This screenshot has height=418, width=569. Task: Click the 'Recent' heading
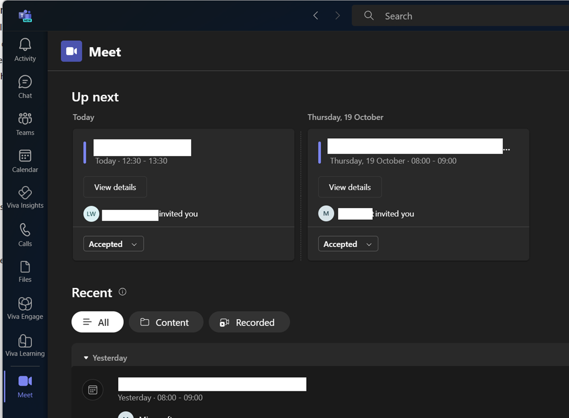click(x=92, y=293)
